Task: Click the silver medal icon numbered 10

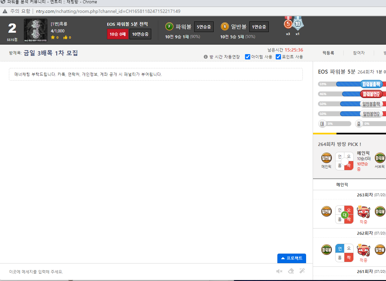Action: (298, 24)
